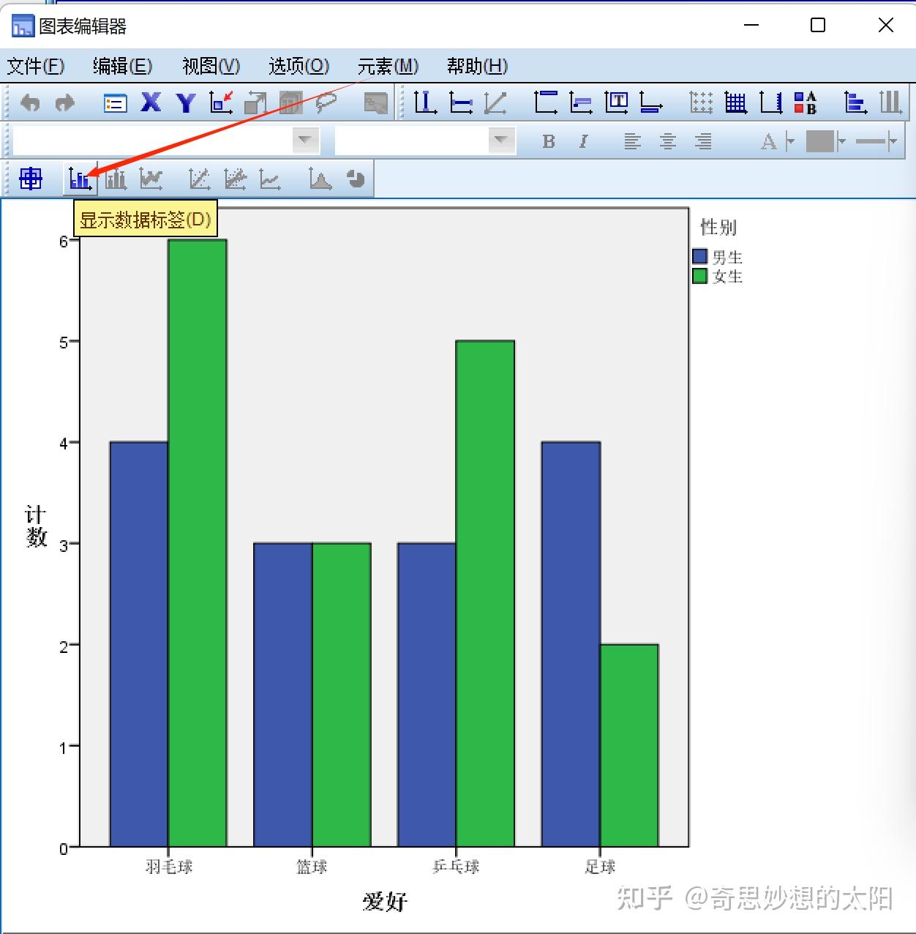
Task: Click the pie chart conversion icon
Action: coord(356,178)
